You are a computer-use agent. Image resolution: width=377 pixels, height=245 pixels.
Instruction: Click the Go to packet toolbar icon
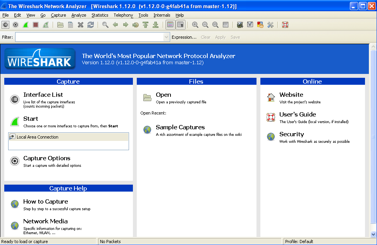pos(136,25)
